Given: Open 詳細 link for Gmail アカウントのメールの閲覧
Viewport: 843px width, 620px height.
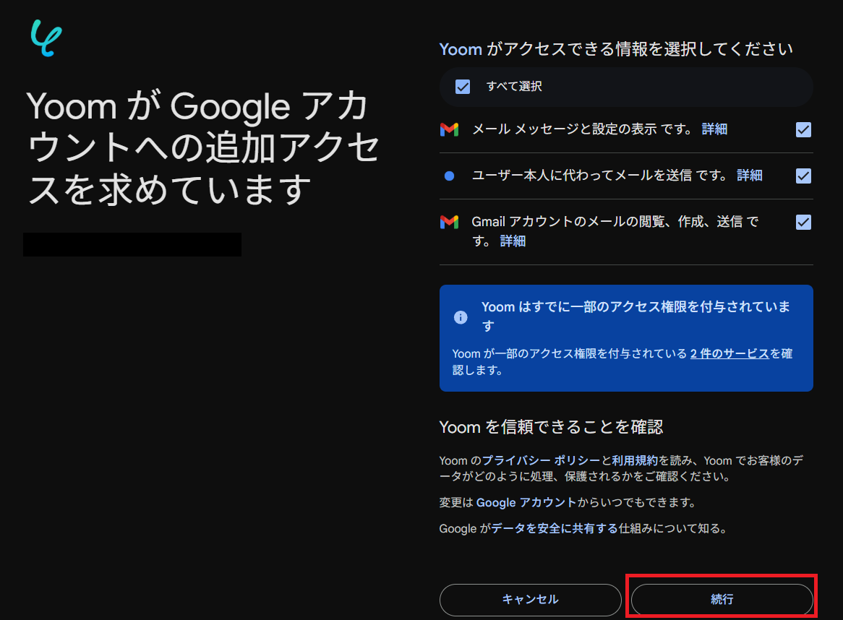Looking at the screenshot, I should [513, 241].
